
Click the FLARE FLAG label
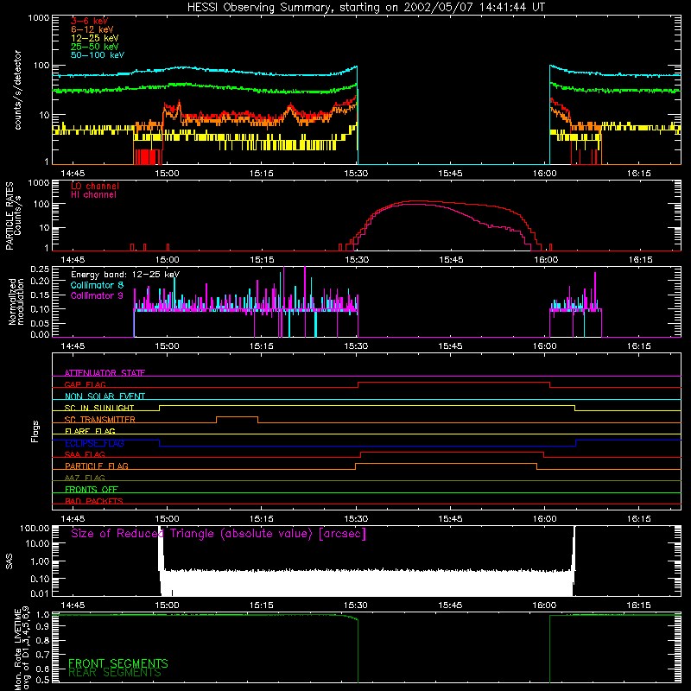(x=90, y=431)
